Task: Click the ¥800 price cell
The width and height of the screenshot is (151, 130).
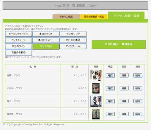Action: click(x=75, y=88)
